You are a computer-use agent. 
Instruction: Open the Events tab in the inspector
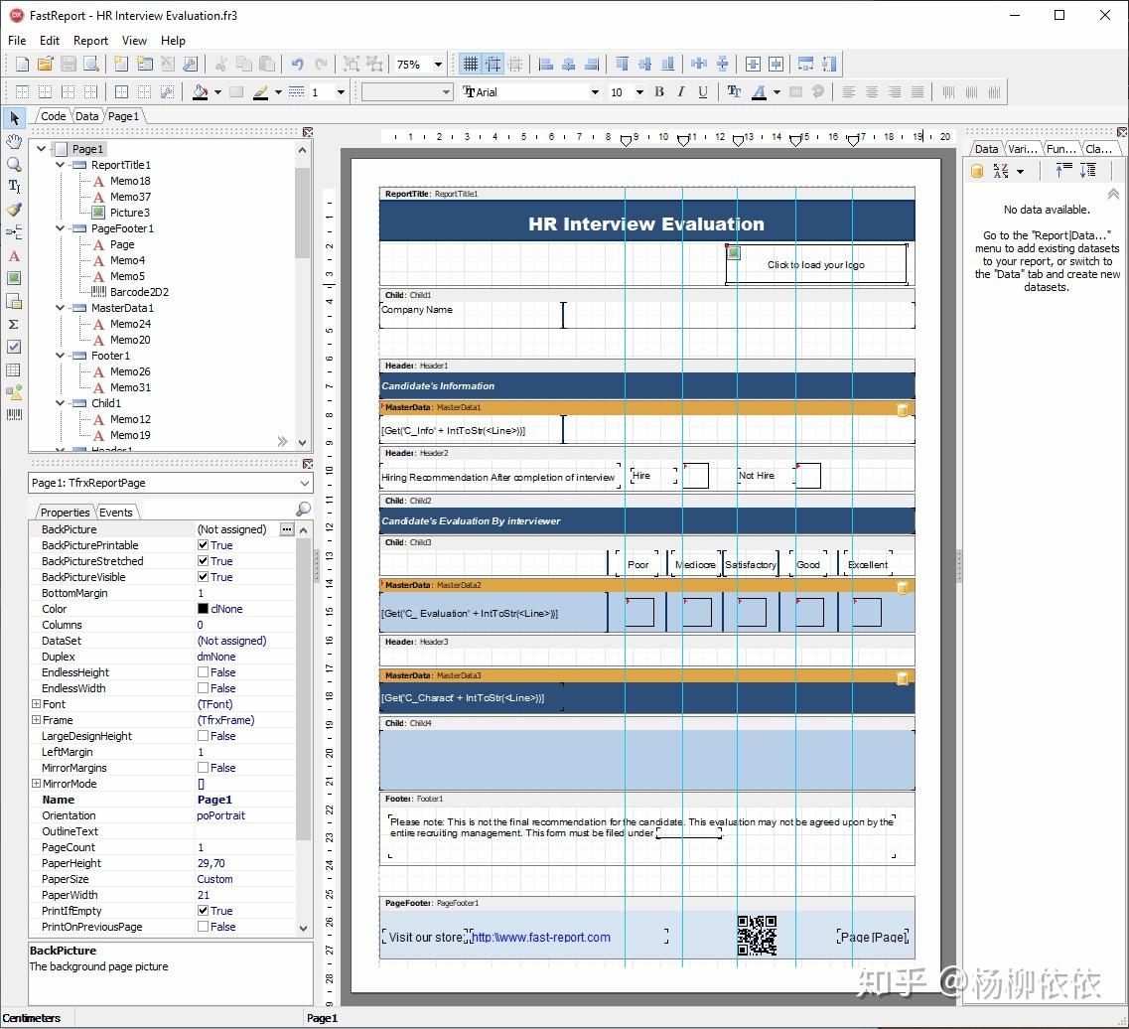[115, 513]
